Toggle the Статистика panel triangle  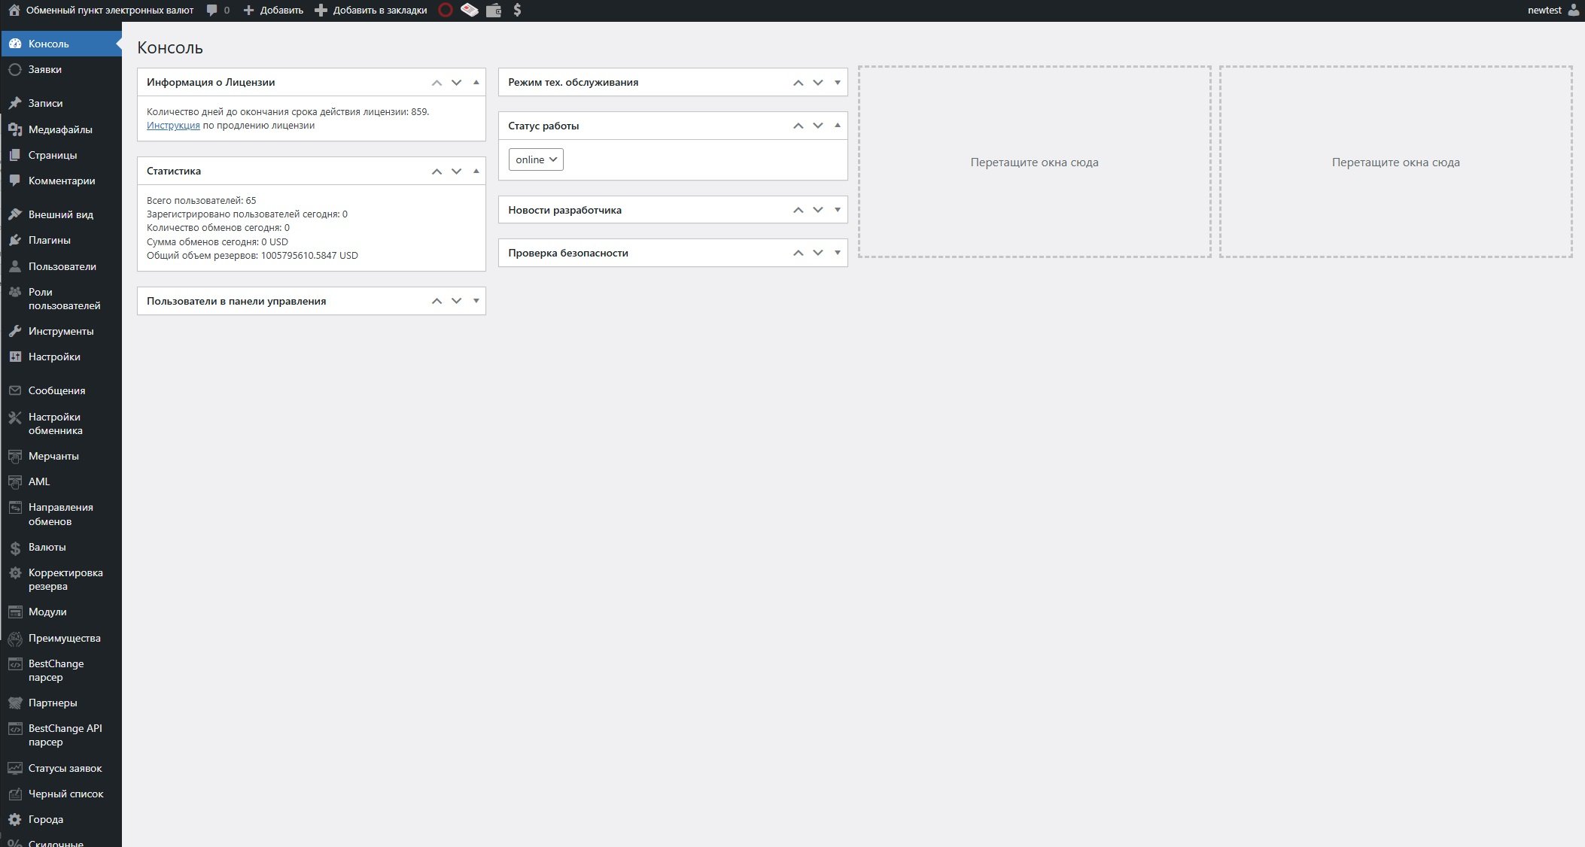[476, 172]
